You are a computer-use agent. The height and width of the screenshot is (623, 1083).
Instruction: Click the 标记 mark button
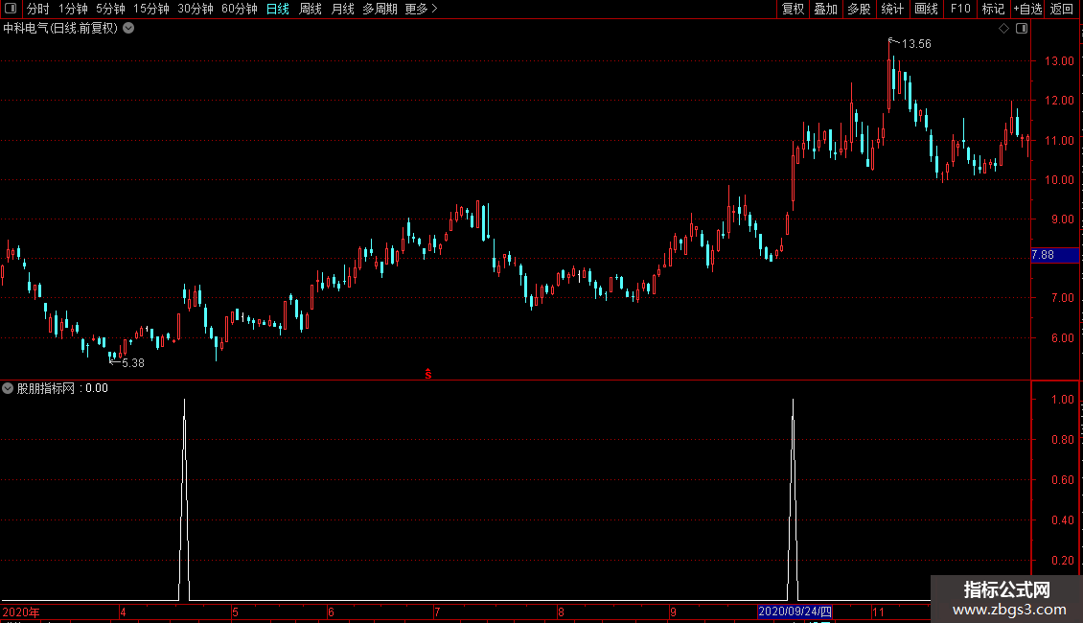(x=993, y=9)
